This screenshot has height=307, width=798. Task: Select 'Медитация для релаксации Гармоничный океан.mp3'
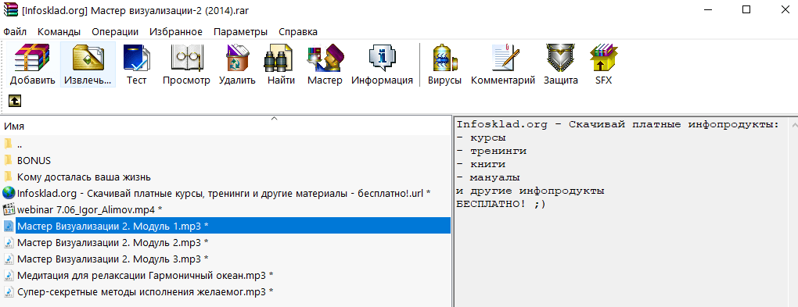click(146, 276)
